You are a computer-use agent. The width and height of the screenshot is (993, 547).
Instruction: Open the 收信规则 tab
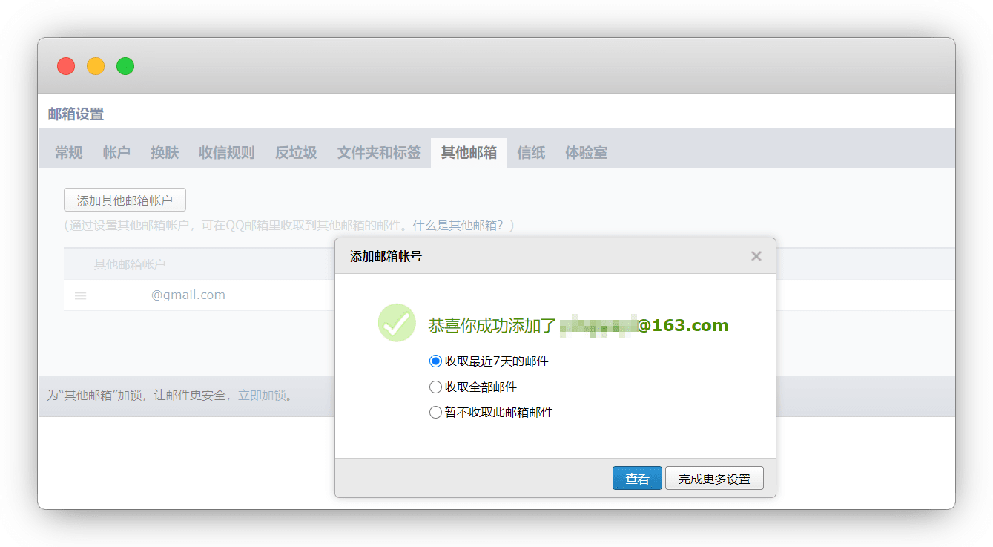point(227,153)
